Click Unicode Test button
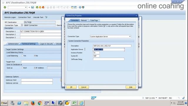This screenshot has height=106, width=188. point(38,17)
